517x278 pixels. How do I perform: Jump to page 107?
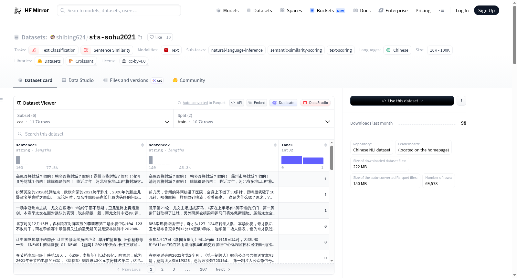[203, 269]
